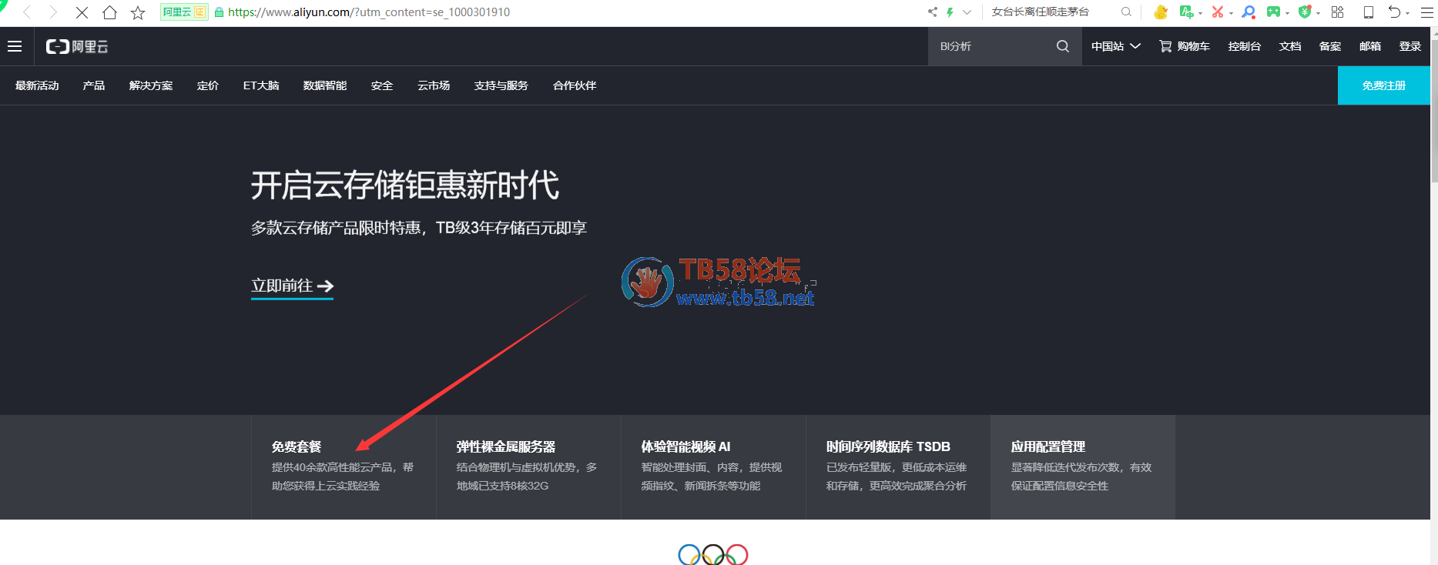
Task: Go to browser home page icon
Action: (x=109, y=12)
